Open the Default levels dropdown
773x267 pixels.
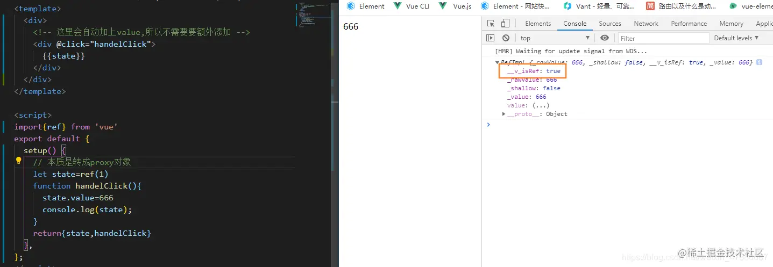pos(736,38)
